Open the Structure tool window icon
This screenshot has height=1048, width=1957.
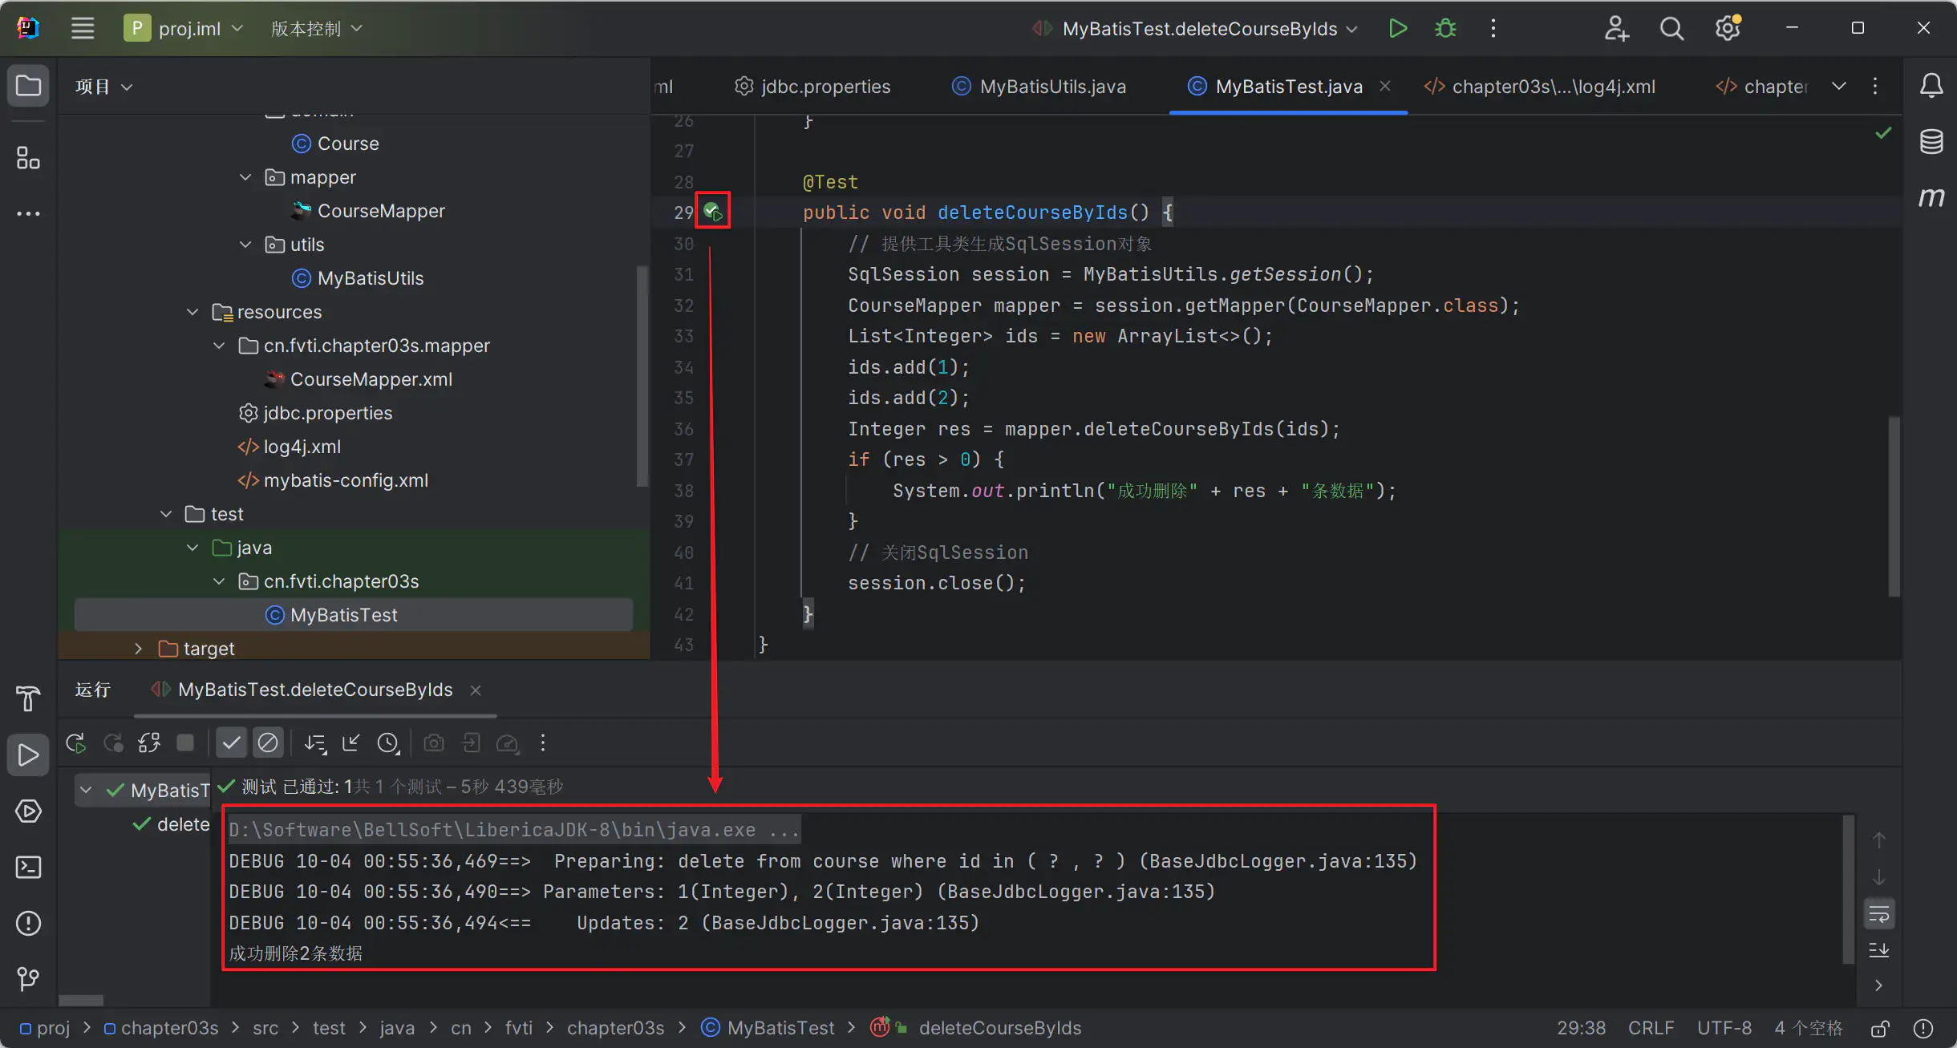click(28, 158)
